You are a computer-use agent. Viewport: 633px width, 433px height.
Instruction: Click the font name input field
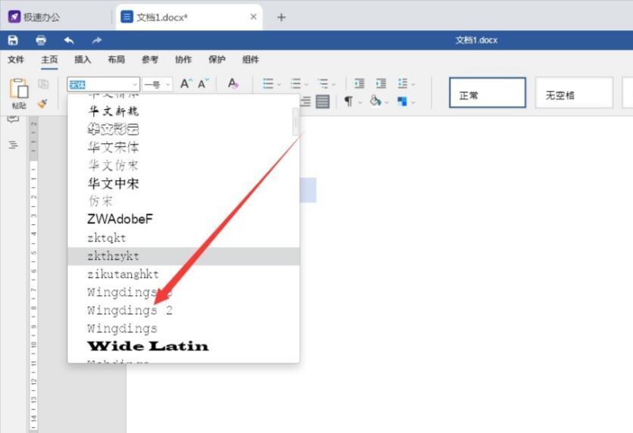tap(98, 85)
